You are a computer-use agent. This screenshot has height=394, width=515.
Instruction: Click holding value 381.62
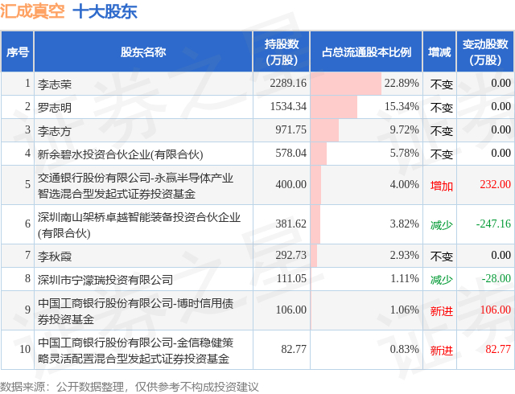(290, 224)
